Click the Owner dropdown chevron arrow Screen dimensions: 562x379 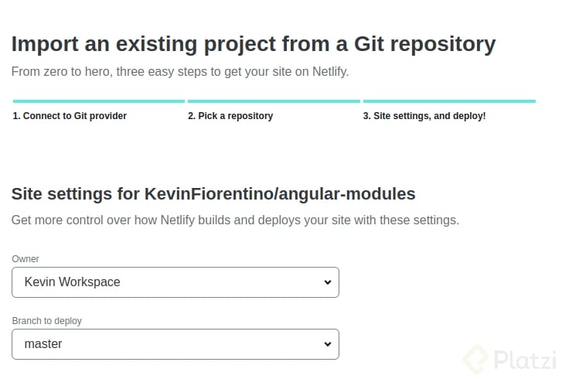[x=327, y=282]
